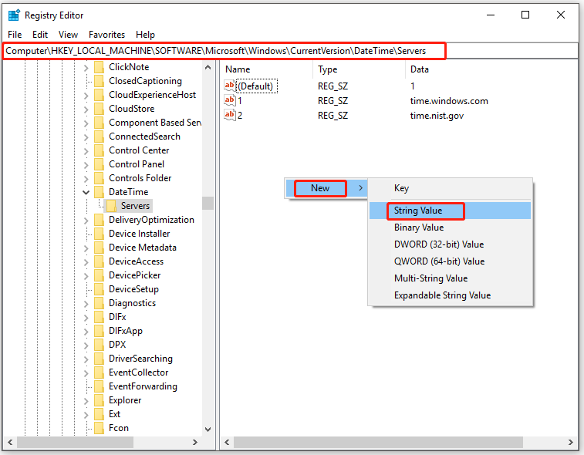Sort values by the Type column header
The width and height of the screenshot is (584, 455).
359,69
